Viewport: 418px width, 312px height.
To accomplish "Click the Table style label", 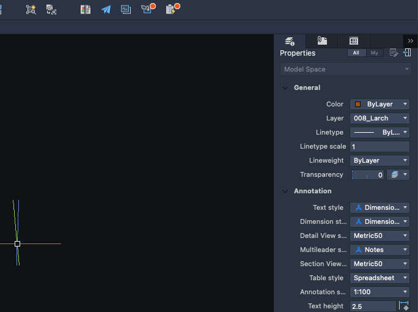I will (326, 278).
